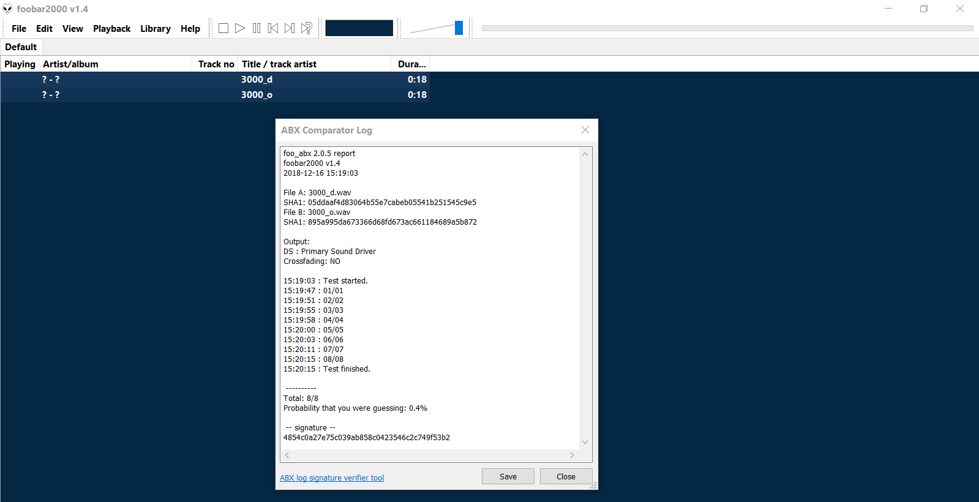Sort by Title / track artist header
This screenshot has width=979, height=502.
315,64
